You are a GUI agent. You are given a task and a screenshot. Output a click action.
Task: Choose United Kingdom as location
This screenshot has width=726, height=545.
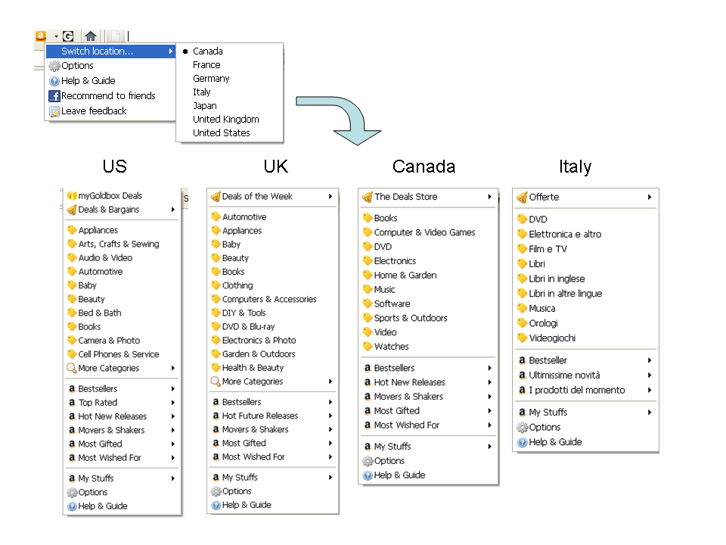pos(225,120)
